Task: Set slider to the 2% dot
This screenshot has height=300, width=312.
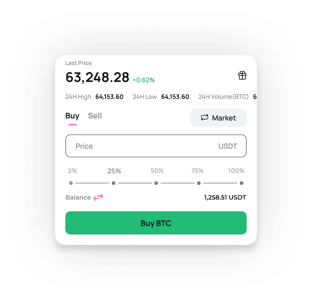Action: tap(71, 183)
